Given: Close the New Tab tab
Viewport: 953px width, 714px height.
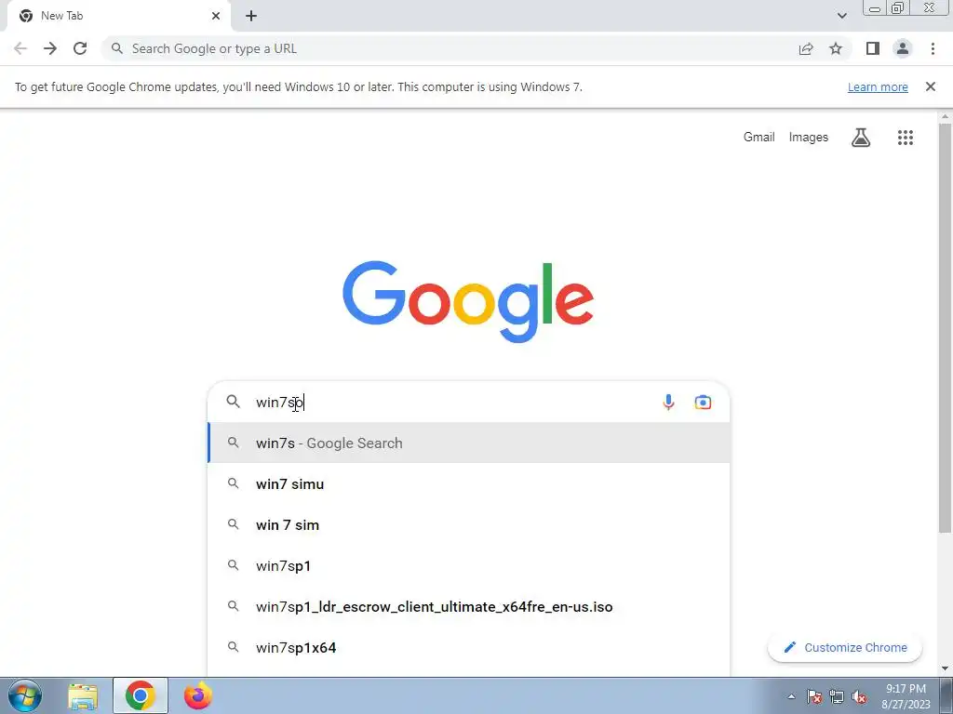Looking at the screenshot, I should click(x=216, y=16).
